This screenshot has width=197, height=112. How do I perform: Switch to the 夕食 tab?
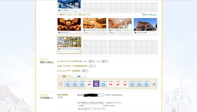pos(79,76)
